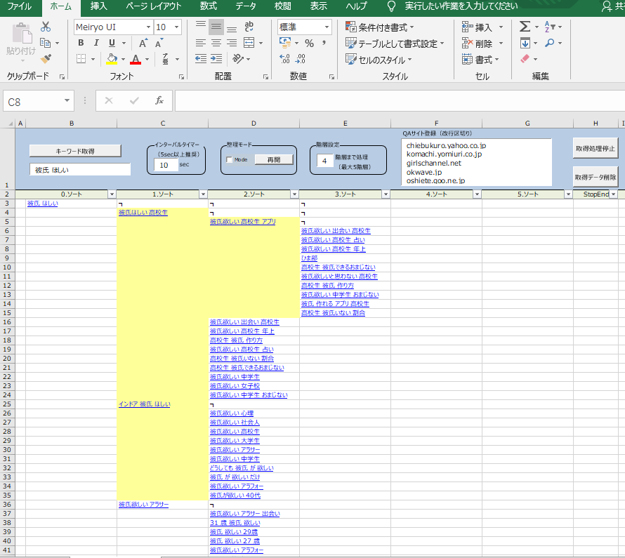Click the interval timer seconds input field
Screen dimensions: 625x558
(x=166, y=165)
